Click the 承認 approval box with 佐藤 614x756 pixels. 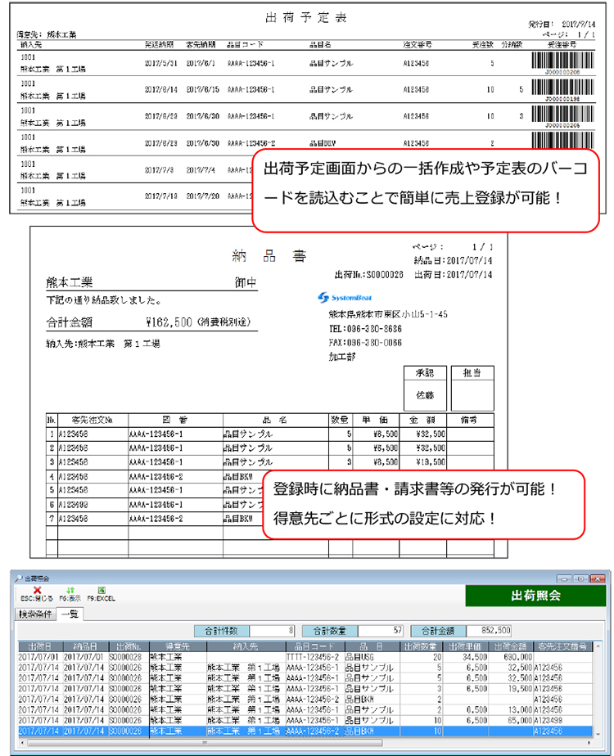pyautogui.click(x=425, y=388)
